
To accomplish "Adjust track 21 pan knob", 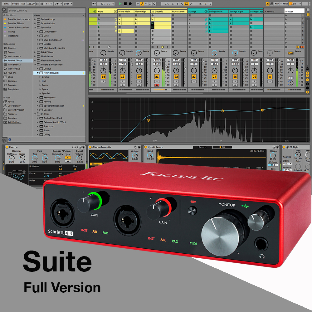I will (x=157, y=70).
